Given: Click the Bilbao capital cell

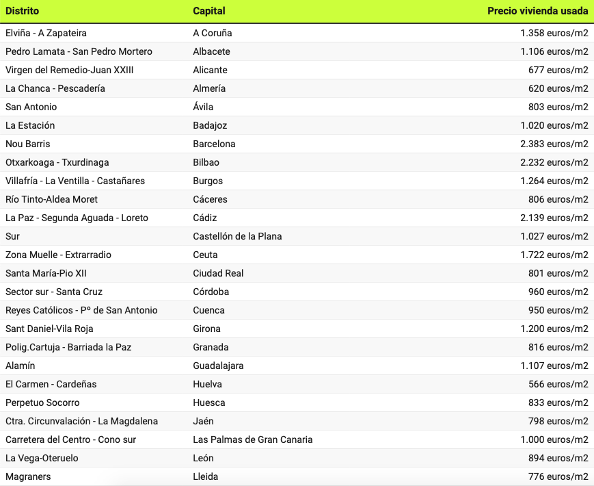Looking at the screenshot, I should [x=206, y=162].
